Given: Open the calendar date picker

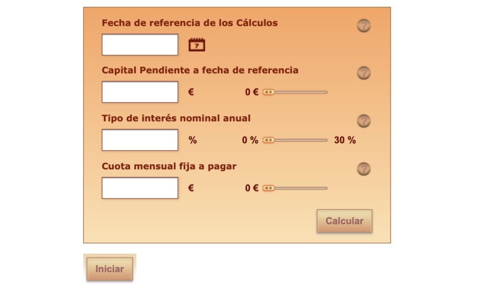Looking at the screenshot, I should (x=197, y=45).
